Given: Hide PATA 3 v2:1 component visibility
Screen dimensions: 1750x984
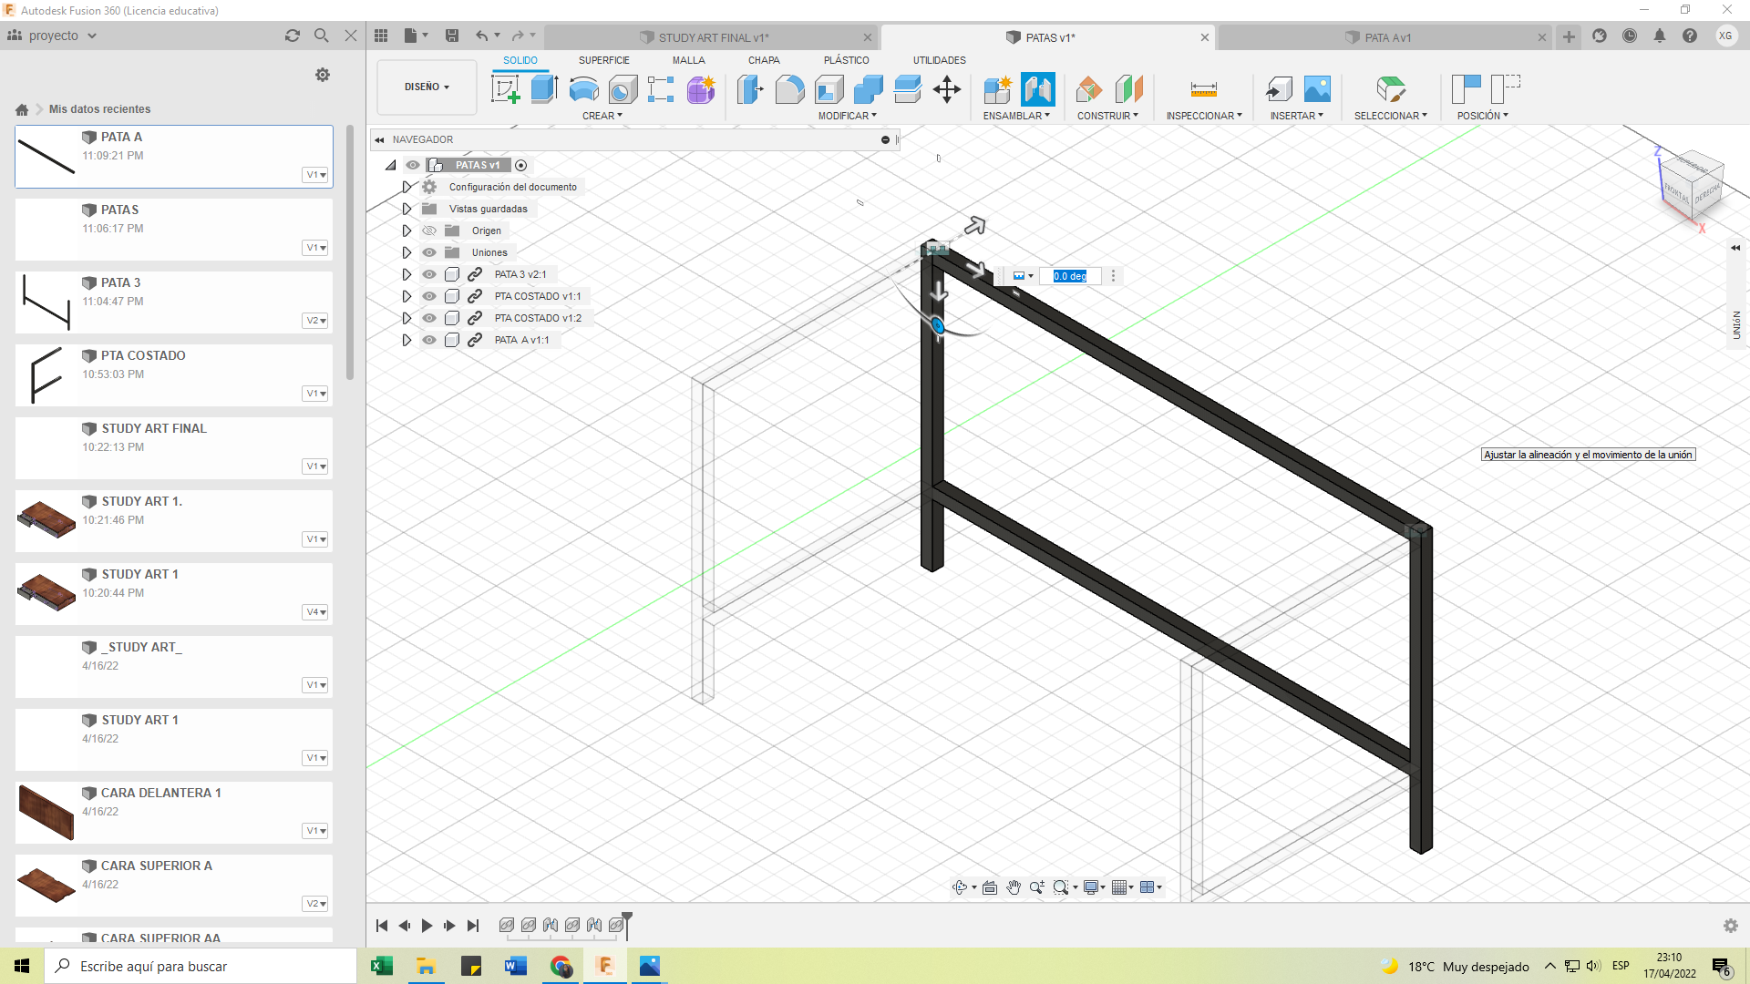Looking at the screenshot, I should click(429, 274).
